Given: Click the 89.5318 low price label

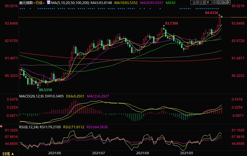Looking at the screenshot, I should click(45, 90).
